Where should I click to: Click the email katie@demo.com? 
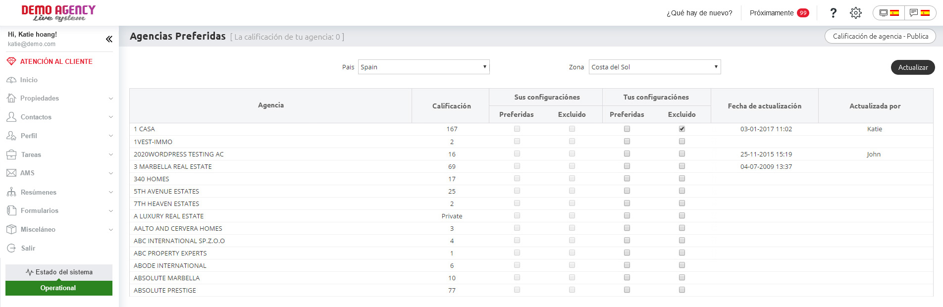(x=32, y=44)
